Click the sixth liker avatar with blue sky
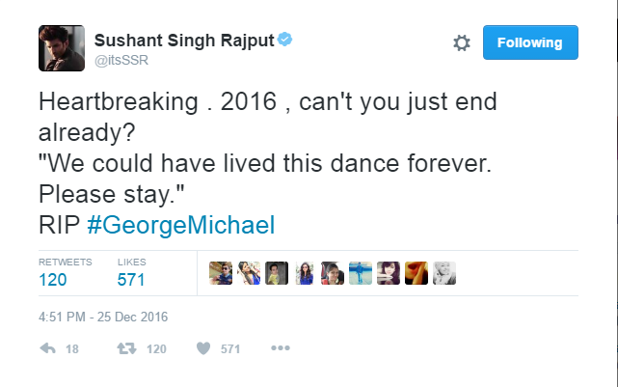618x387 pixels. tap(361, 273)
